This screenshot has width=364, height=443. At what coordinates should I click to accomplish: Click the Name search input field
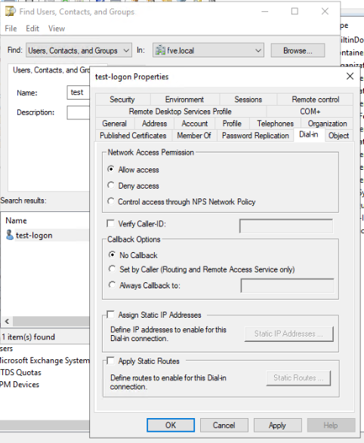click(79, 92)
